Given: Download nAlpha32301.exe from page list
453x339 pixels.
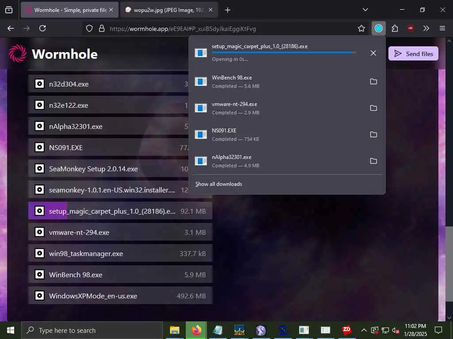Looking at the screenshot, I should (x=108, y=126).
